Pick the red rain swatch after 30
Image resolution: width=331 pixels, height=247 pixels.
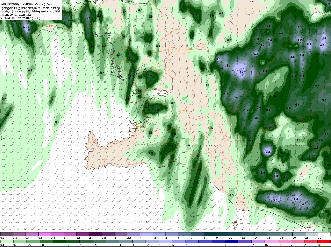pyautogui.click(x=324, y=241)
